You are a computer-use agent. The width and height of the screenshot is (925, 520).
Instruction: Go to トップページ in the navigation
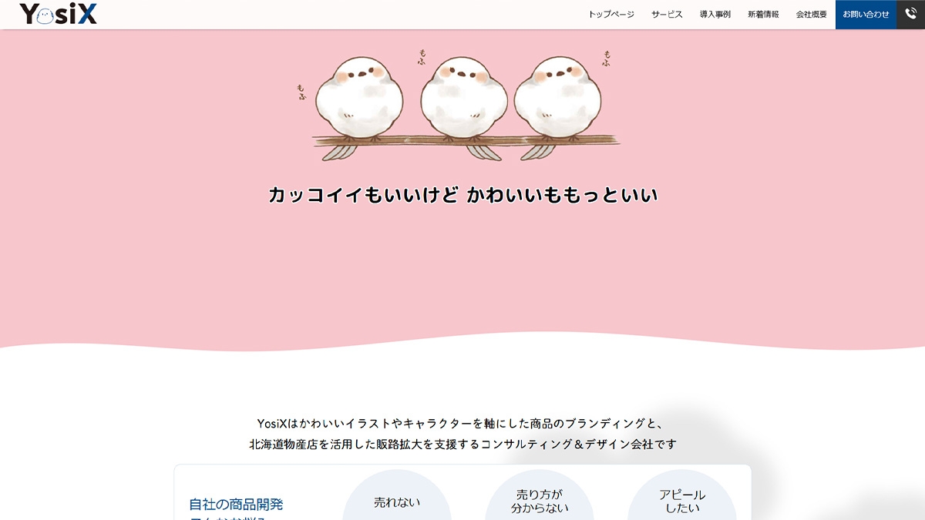610,15
